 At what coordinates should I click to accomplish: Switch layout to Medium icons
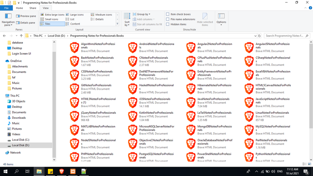(x=102, y=15)
